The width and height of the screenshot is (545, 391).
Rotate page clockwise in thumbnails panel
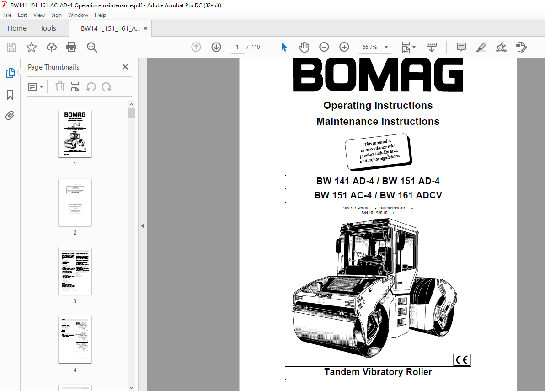107,86
